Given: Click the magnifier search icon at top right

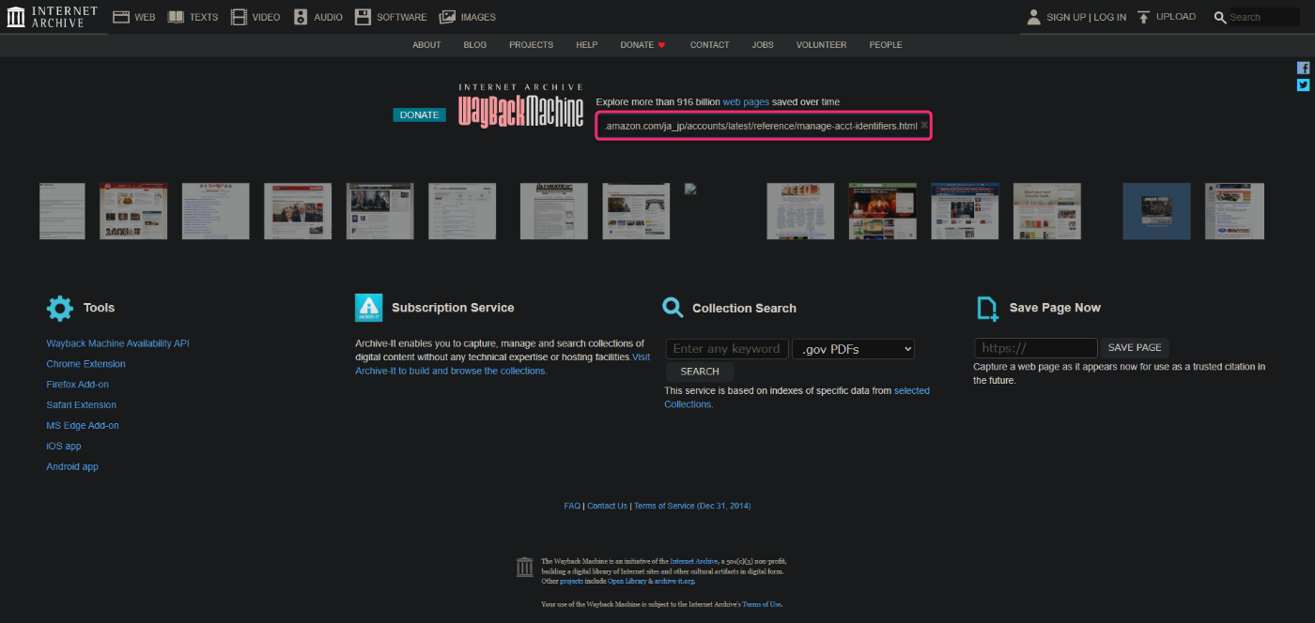Looking at the screenshot, I should (1220, 17).
